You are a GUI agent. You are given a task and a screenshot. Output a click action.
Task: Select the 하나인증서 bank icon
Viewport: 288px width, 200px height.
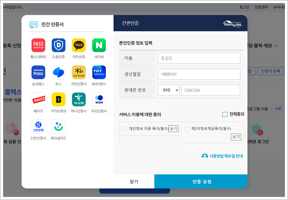pos(79,99)
